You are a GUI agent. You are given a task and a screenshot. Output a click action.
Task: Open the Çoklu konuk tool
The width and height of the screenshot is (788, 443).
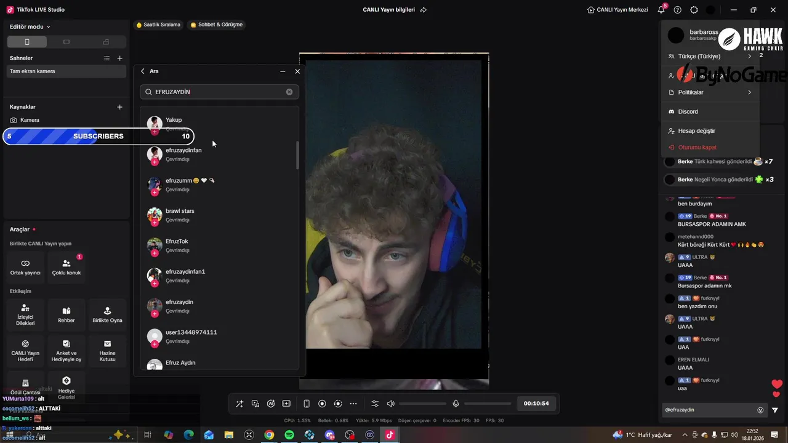(x=66, y=266)
